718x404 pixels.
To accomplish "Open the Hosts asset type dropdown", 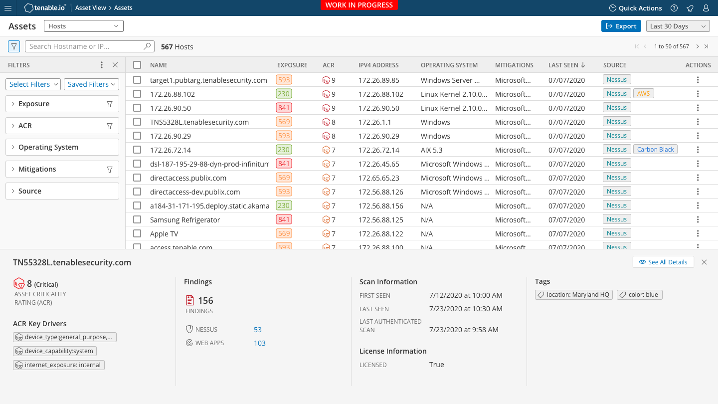I will point(84,26).
